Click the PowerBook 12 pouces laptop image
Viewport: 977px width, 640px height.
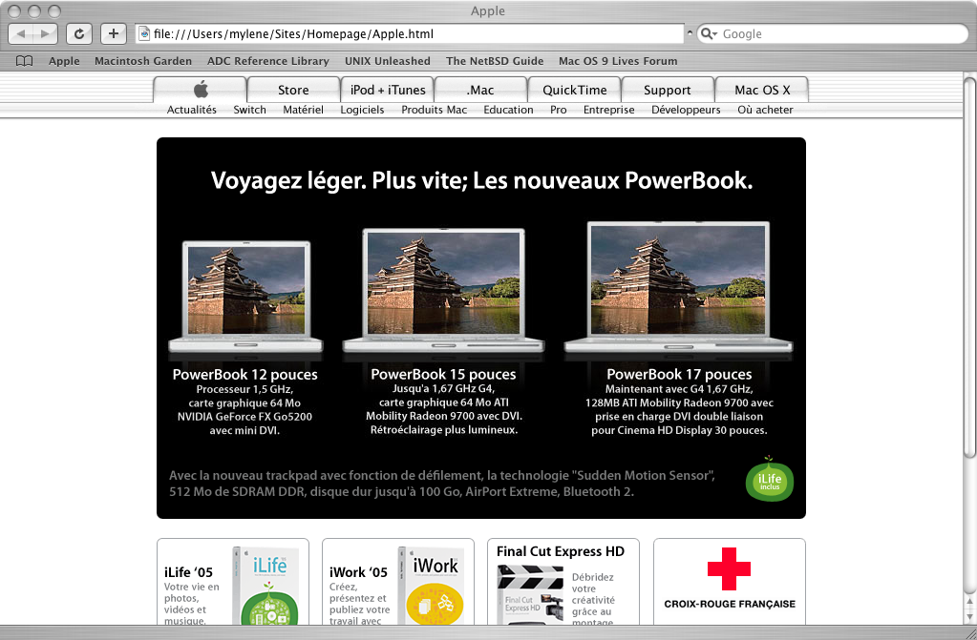pos(245,297)
